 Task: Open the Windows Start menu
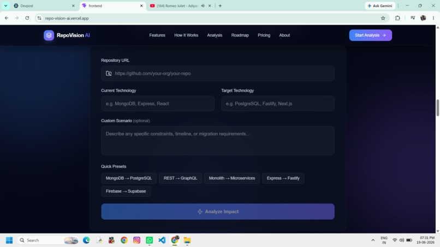tap(9, 240)
